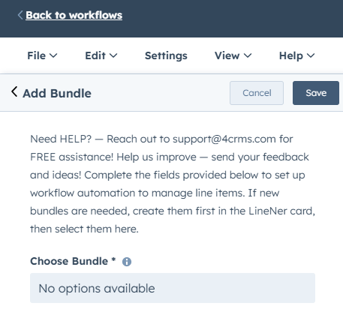Click the left chevron before Back to workflows
The height and width of the screenshot is (321, 343).
[20, 15]
